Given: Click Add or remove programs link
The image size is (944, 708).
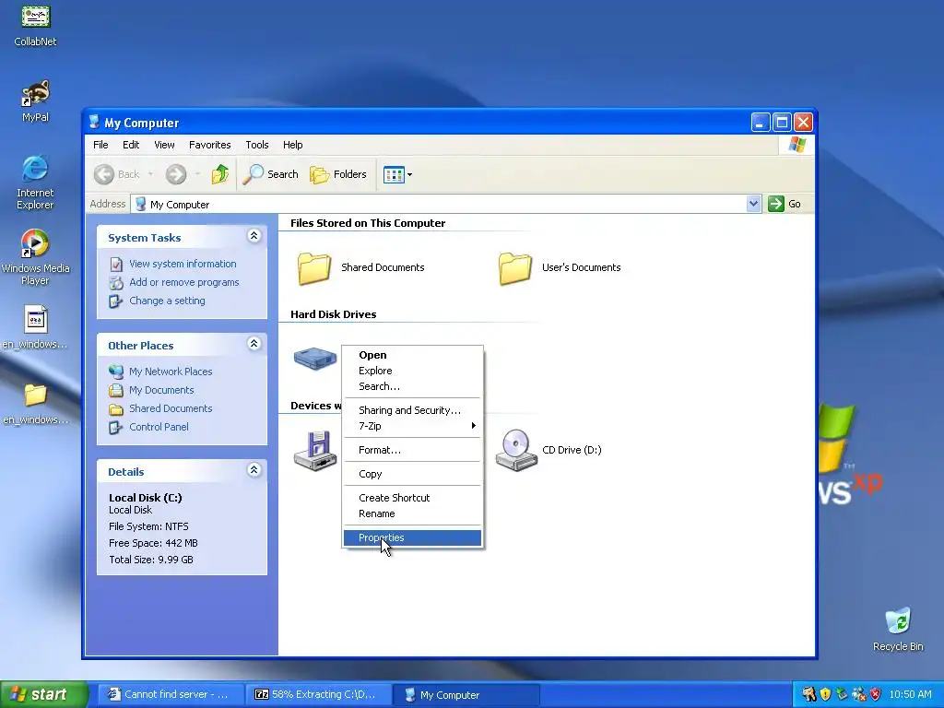Looking at the screenshot, I should pos(183,282).
